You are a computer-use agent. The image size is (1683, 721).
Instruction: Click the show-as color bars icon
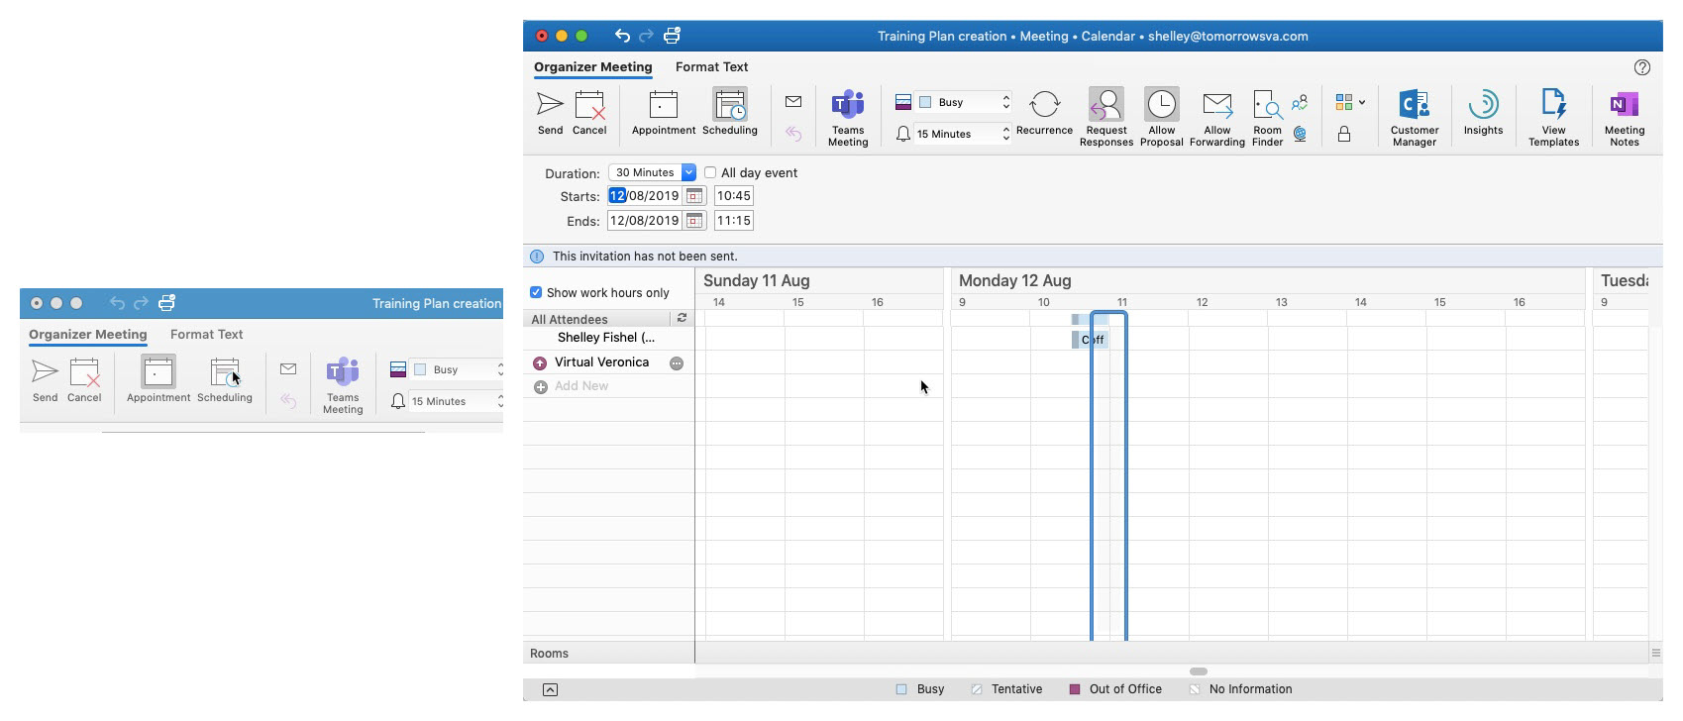(x=903, y=102)
